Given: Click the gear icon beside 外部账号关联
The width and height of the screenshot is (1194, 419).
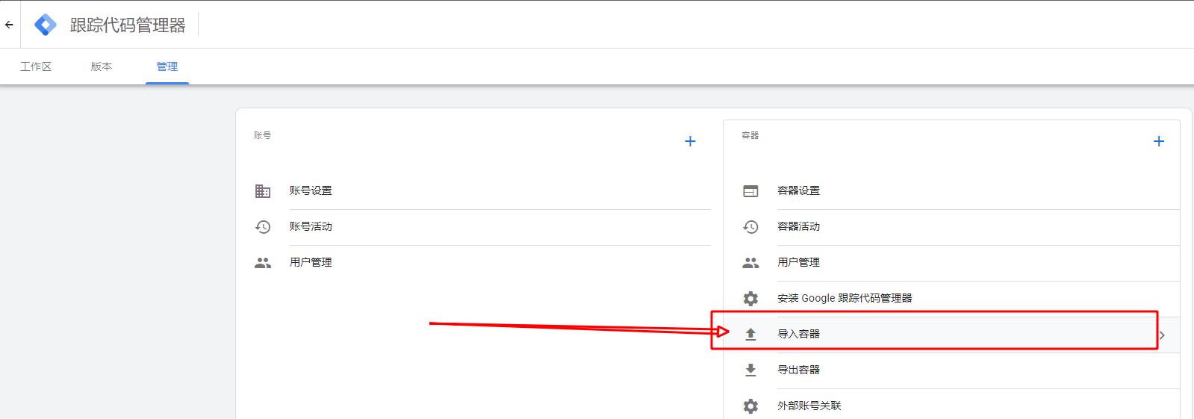Looking at the screenshot, I should pyautogui.click(x=750, y=406).
